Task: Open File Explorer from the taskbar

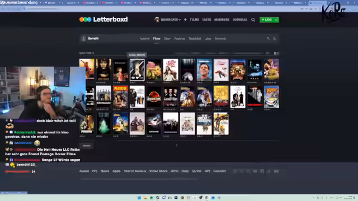Action: click(x=145, y=198)
